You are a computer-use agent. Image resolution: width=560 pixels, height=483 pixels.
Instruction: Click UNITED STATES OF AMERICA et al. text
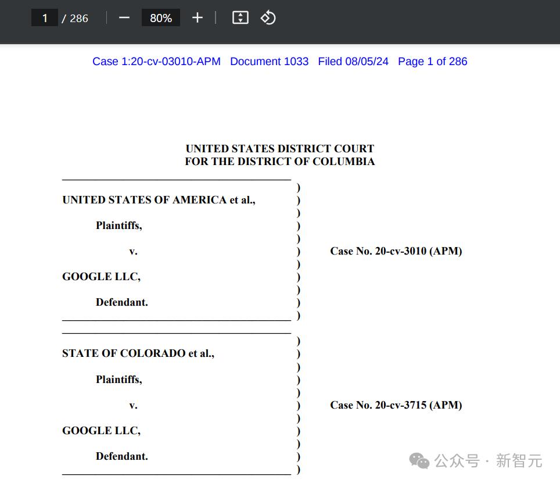click(159, 200)
